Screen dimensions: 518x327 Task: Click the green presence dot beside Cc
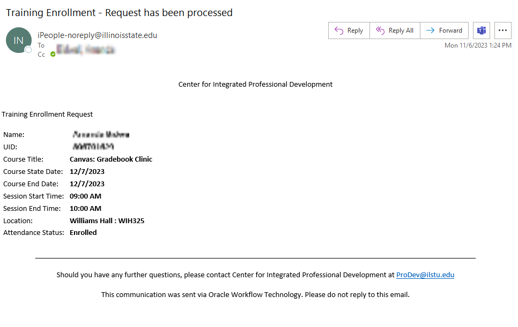[x=53, y=55]
